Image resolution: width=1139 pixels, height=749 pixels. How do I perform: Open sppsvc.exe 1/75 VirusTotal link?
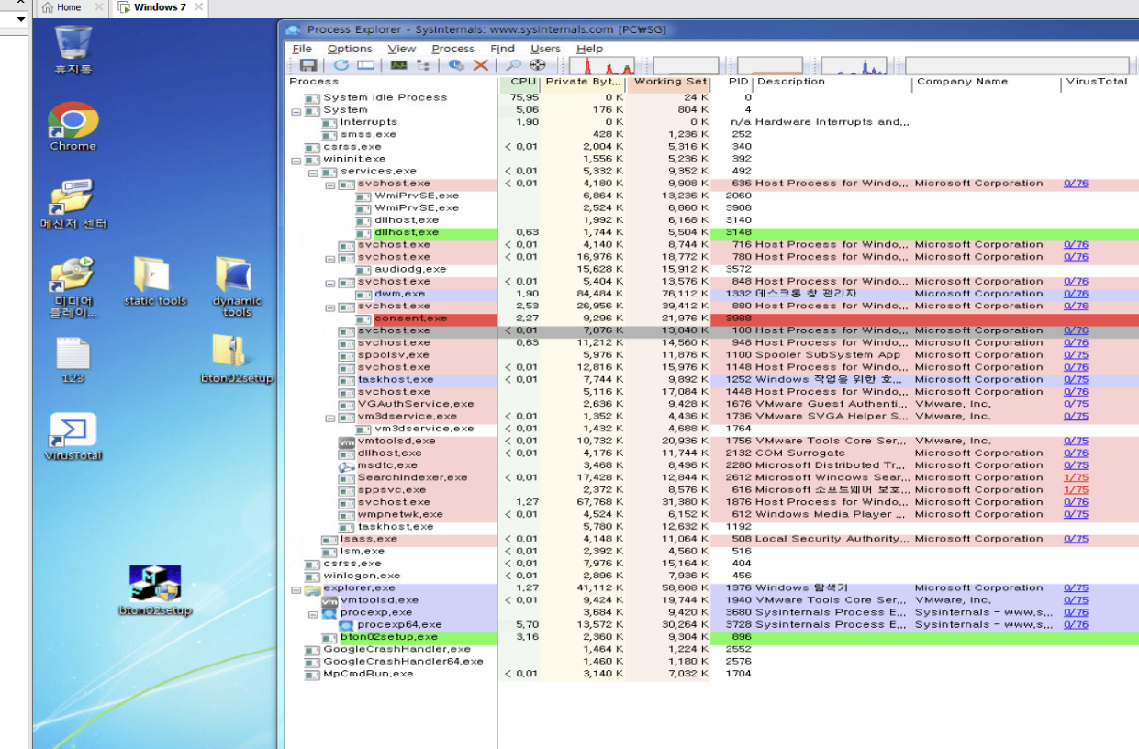pos(1076,490)
